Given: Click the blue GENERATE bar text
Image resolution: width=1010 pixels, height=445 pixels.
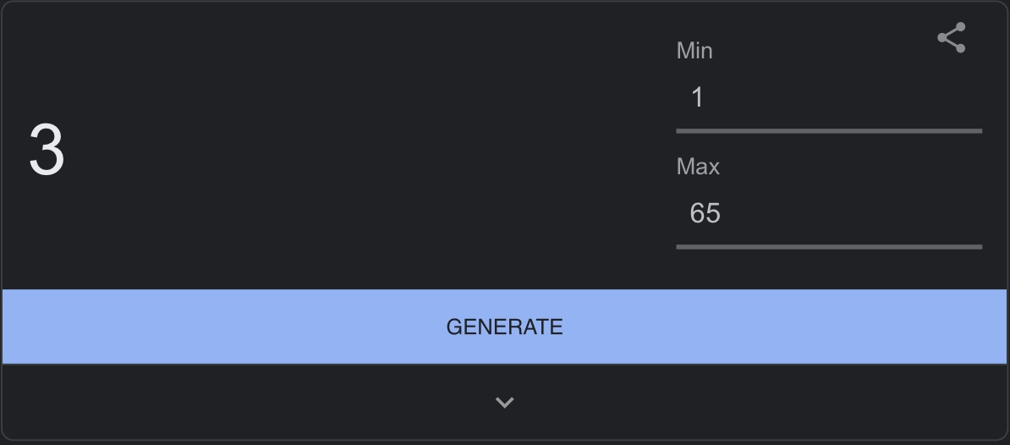Looking at the screenshot, I should pos(504,327).
